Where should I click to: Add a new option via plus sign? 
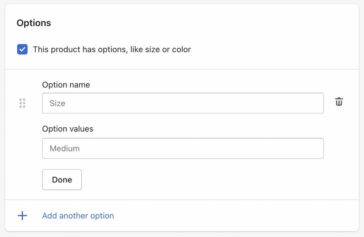click(22, 215)
